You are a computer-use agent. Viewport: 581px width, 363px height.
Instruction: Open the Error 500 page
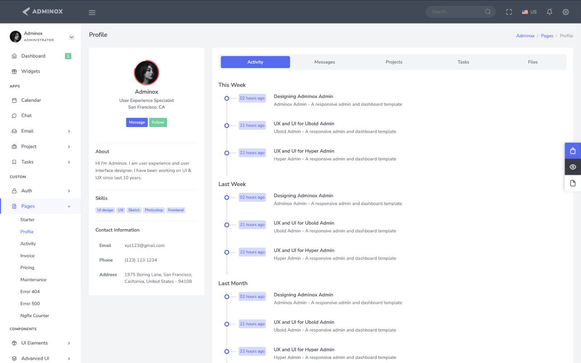(30, 304)
